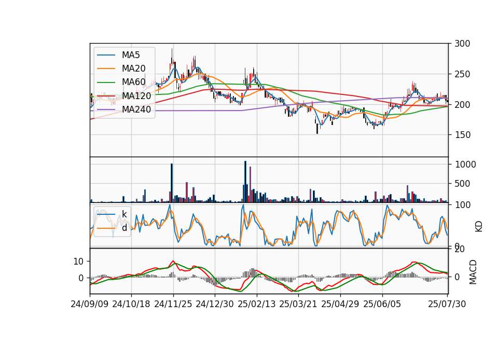Click the 24/09/09 date label

[x=90, y=304]
